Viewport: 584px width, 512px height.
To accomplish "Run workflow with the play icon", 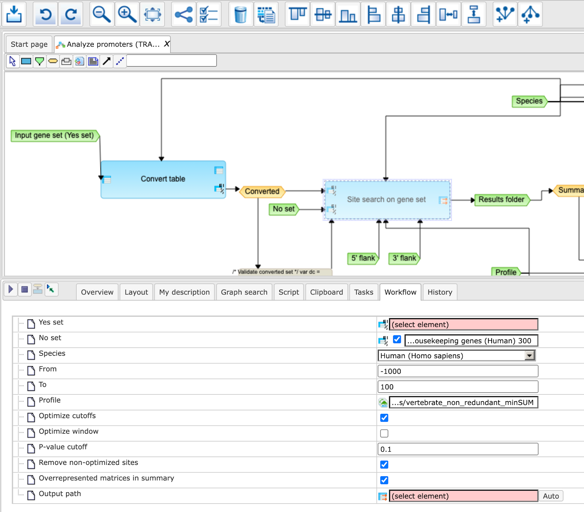I will point(11,290).
